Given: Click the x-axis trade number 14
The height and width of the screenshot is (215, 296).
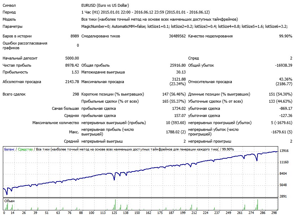Looking at the screenshot, I should tap(12, 213).
